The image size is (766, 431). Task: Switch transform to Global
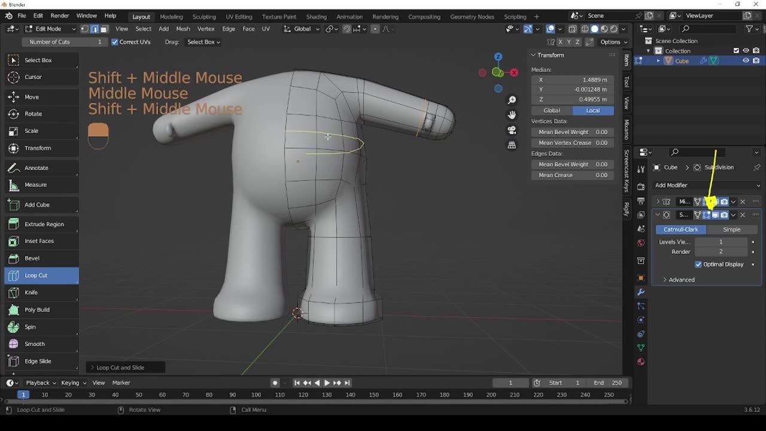click(x=552, y=110)
